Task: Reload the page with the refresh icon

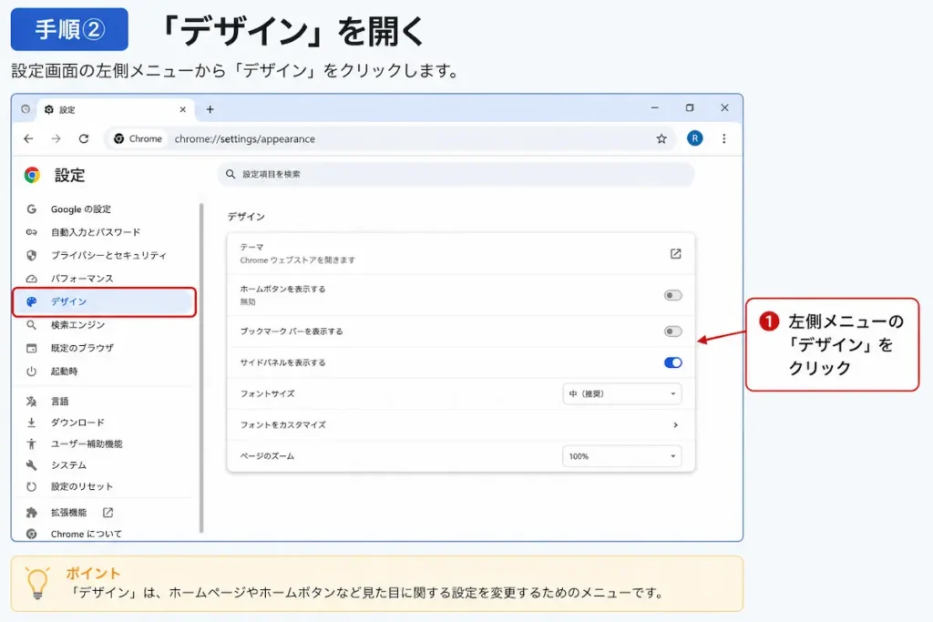Action: (84, 138)
